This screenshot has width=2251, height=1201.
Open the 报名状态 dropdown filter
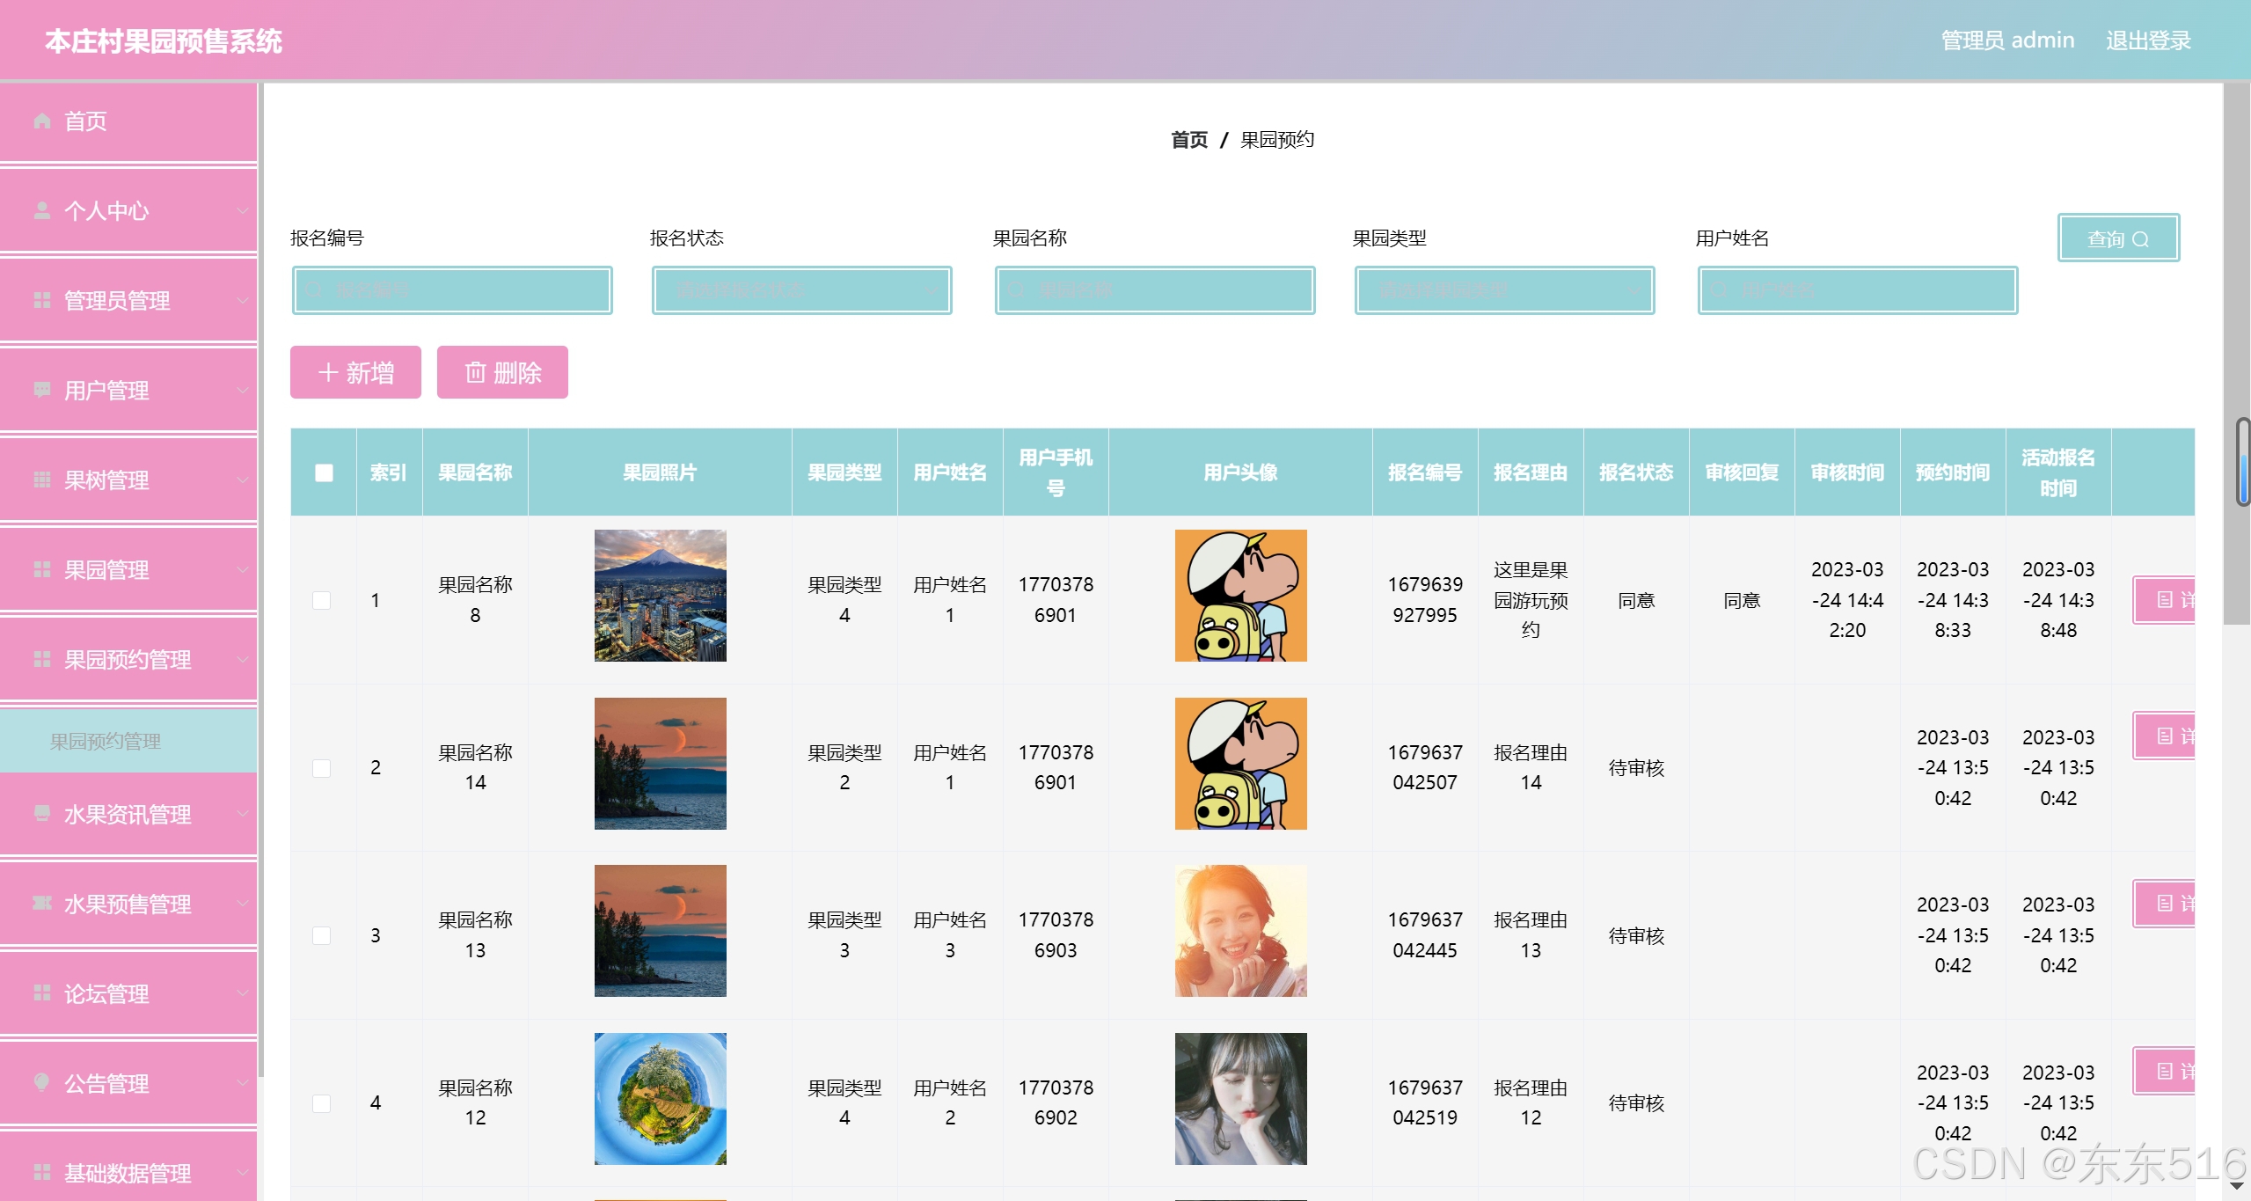point(801,289)
